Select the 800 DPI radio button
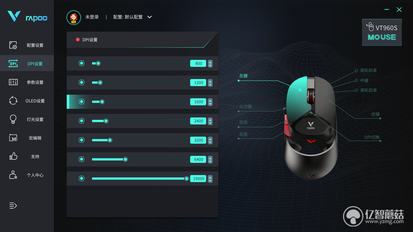 81,63
